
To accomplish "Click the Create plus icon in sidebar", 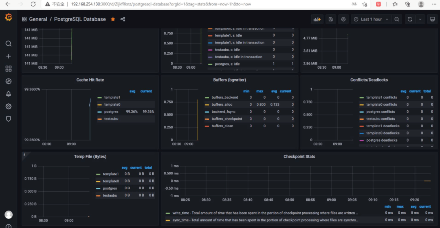I will point(9,56).
